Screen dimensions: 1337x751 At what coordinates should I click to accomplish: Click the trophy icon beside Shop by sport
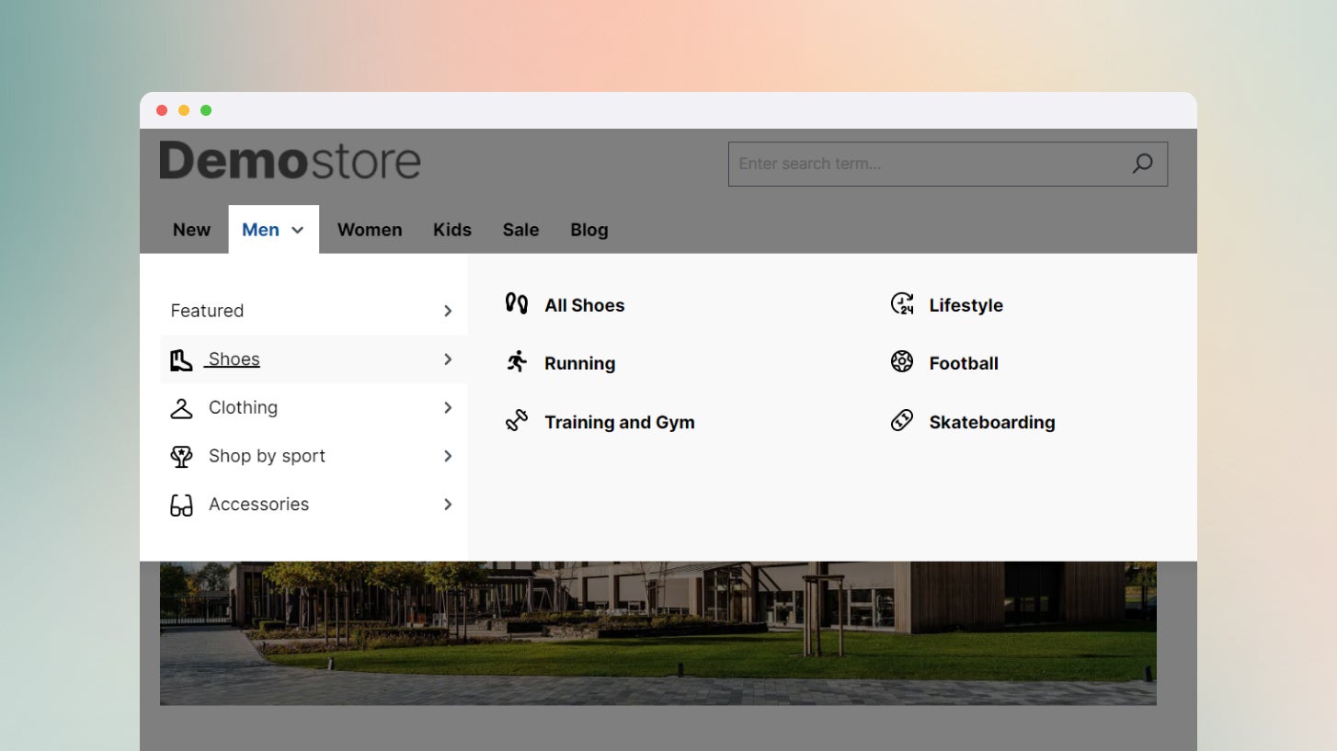point(181,456)
